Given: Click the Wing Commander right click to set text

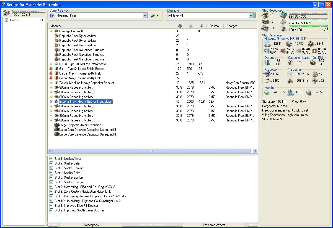Looking at the screenshot, I should click(285, 115).
